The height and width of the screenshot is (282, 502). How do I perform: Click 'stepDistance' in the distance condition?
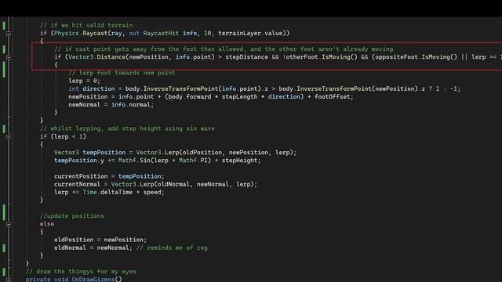pos(247,57)
